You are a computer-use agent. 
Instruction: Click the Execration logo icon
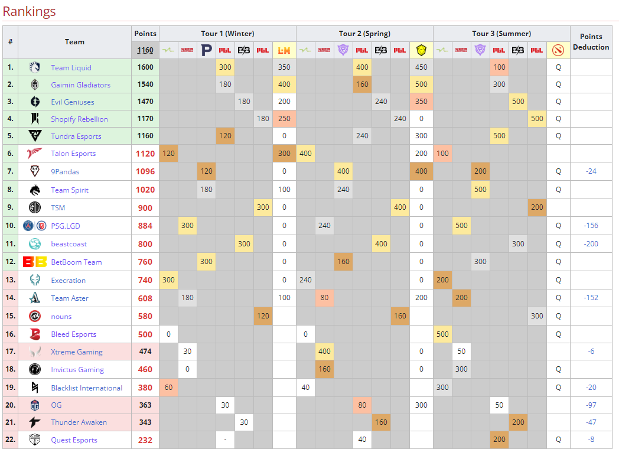pos(35,280)
